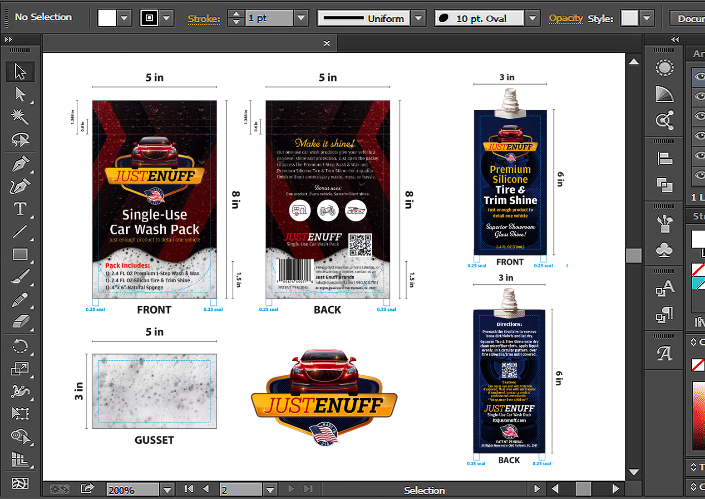The image size is (705, 499).
Task: Open the 200% zoom level dropdown
Action: (x=168, y=489)
